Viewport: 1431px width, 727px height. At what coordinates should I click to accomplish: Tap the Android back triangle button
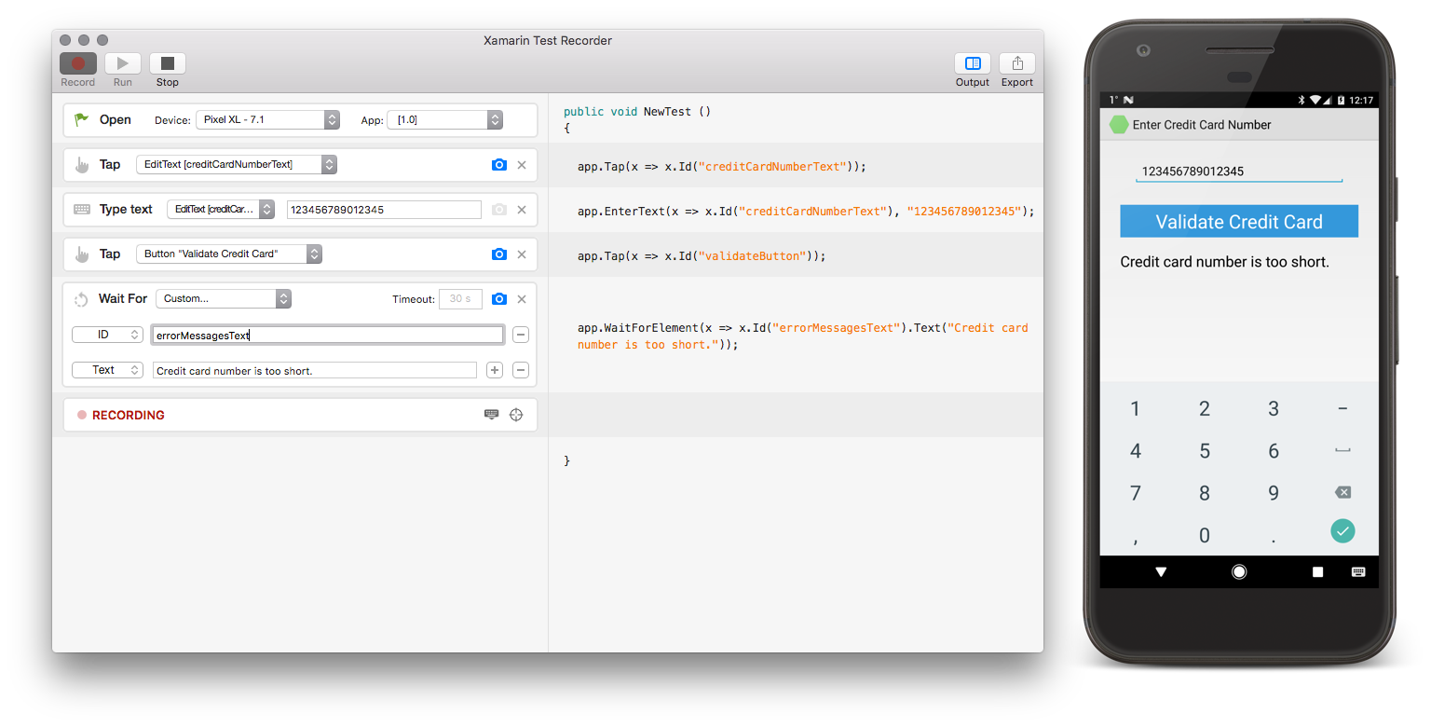click(x=1161, y=572)
